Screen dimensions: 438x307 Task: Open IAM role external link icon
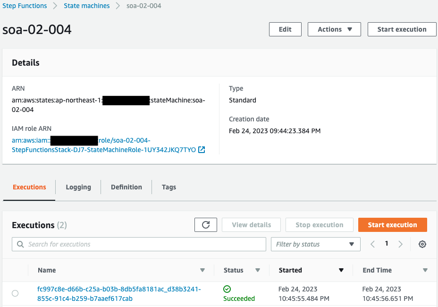coord(202,150)
